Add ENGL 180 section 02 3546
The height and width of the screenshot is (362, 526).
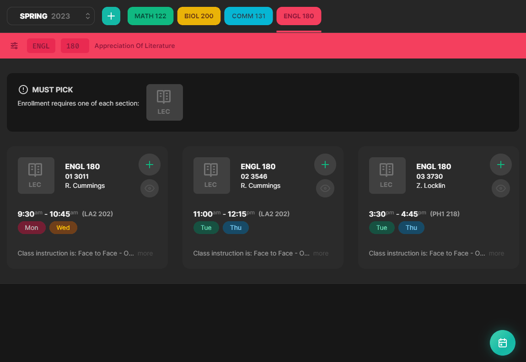click(325, 165)
